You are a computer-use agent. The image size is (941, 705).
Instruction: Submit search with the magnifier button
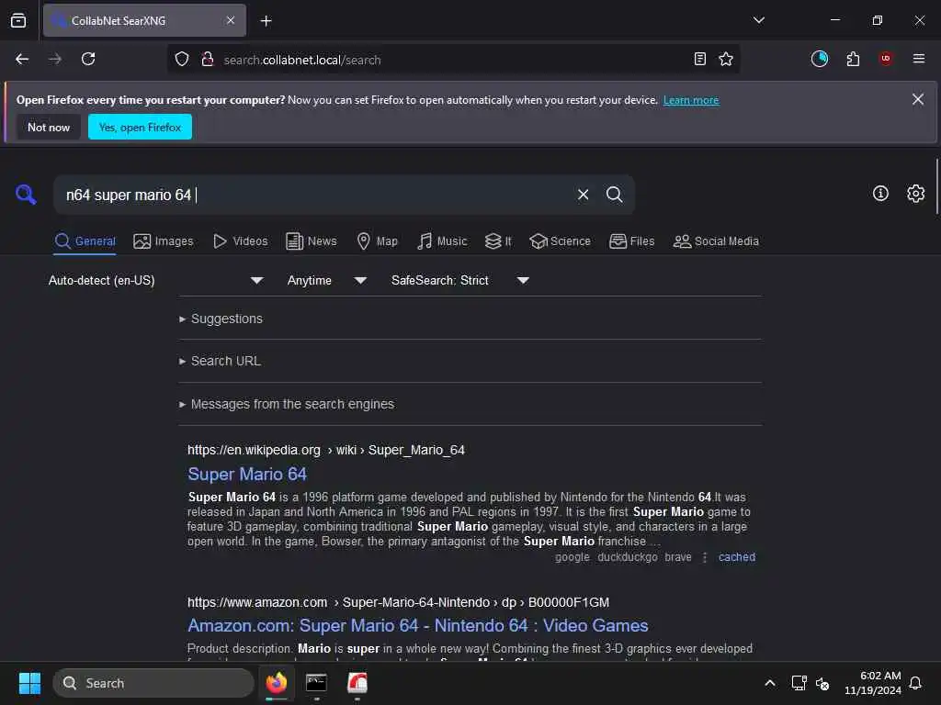click(614, 195)
